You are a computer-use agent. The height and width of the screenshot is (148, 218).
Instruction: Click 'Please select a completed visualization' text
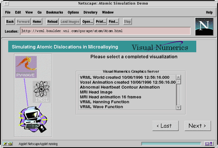pyautogui.click(x=134, y=57)
